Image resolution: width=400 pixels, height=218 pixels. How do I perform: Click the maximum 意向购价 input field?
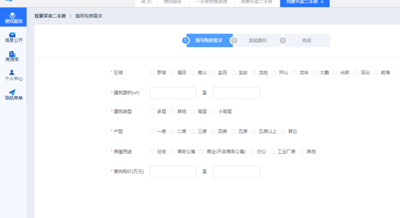coord(236,172)
